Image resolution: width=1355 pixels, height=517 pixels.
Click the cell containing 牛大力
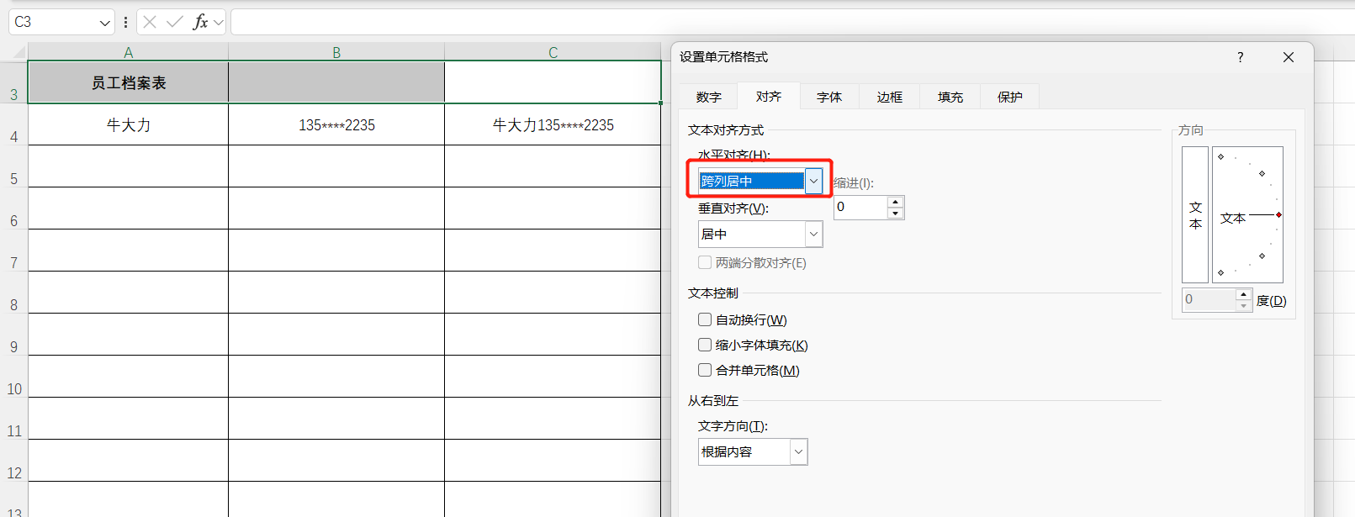click(x=129, y=124)
